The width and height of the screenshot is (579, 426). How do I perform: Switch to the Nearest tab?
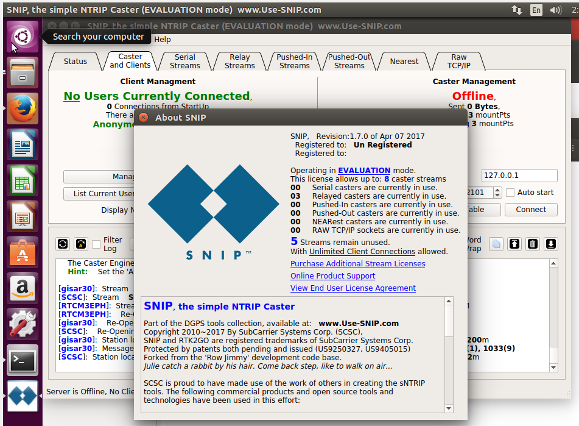pos(404,62)
